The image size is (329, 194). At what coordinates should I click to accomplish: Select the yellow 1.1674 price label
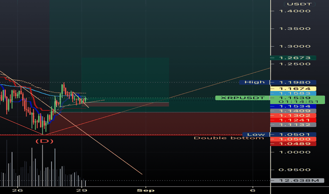tap(293, 89)
